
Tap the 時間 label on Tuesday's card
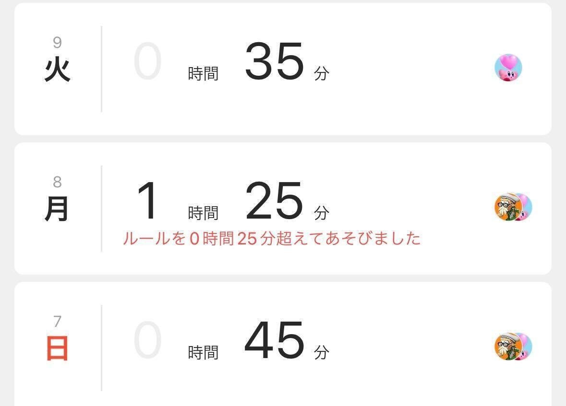203,74
